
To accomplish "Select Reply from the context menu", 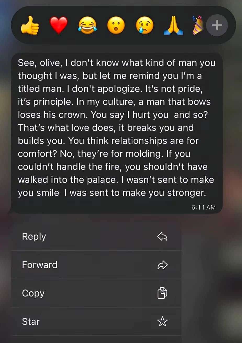I will [x=96, y=236].
